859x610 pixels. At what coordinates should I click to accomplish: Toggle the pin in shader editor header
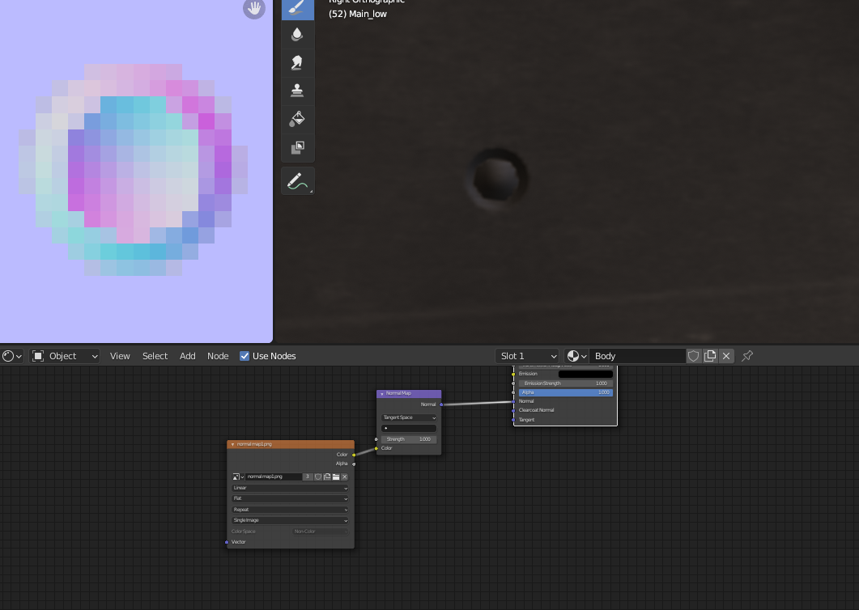(x=746, y=356)
